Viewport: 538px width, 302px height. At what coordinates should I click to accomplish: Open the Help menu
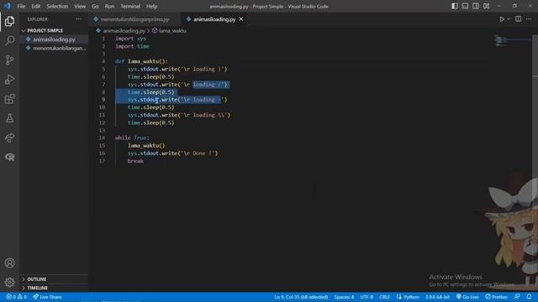click(x=151, y=6)
